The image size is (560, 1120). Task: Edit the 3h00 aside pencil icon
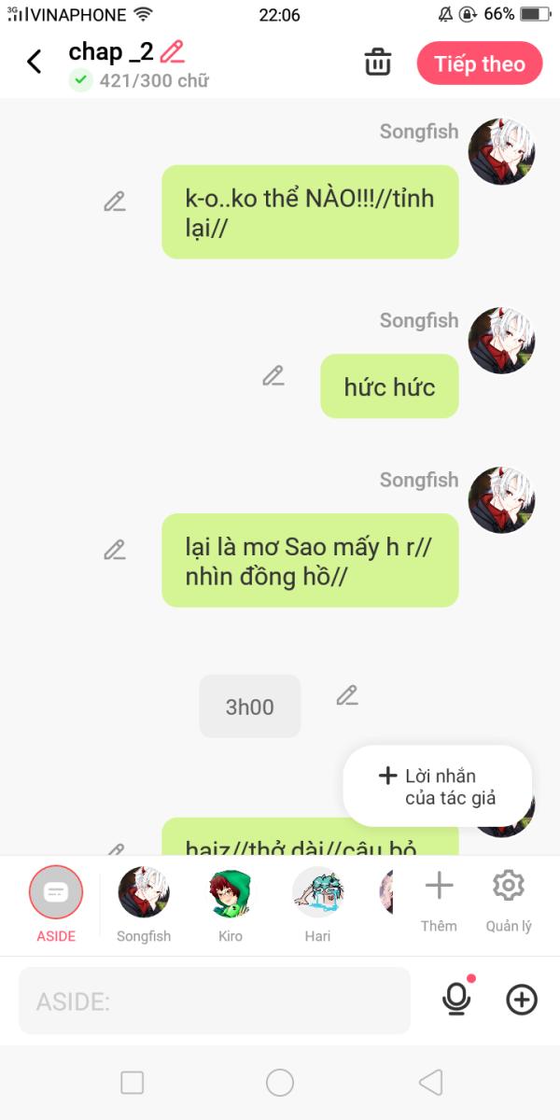(x=347, y=695)
